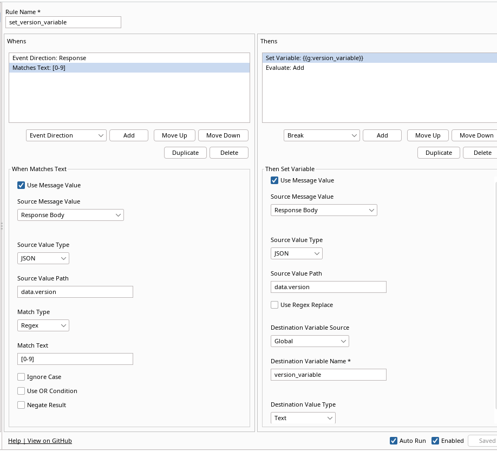Open the Break action dropdown under Thens
The image size is (497, 451).
[322, 135]
